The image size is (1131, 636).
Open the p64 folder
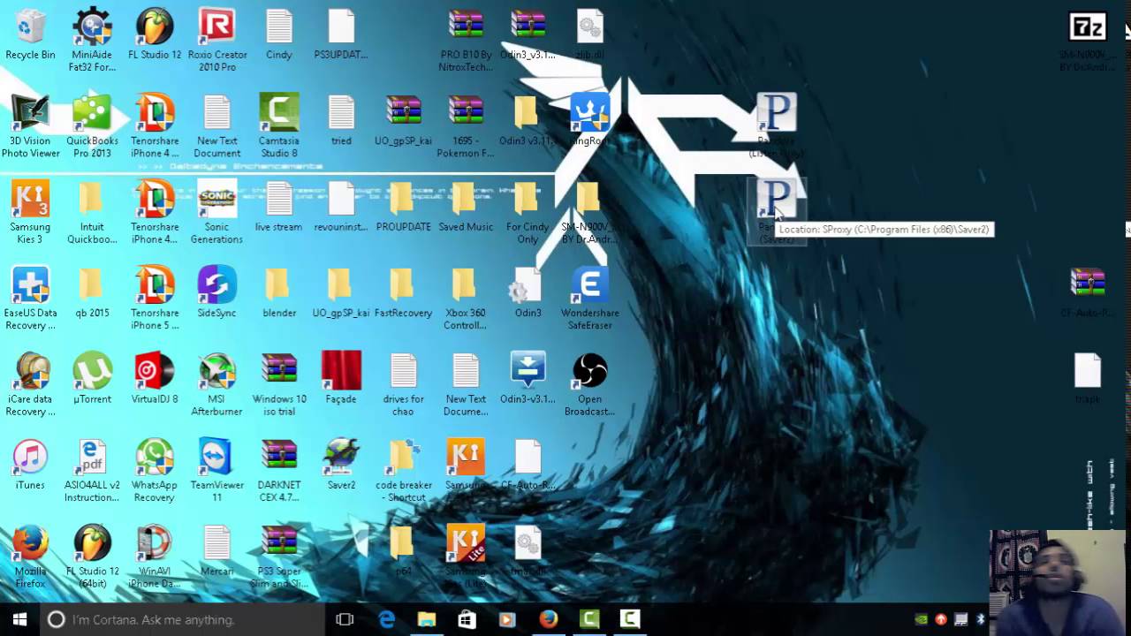coord(403,552)
